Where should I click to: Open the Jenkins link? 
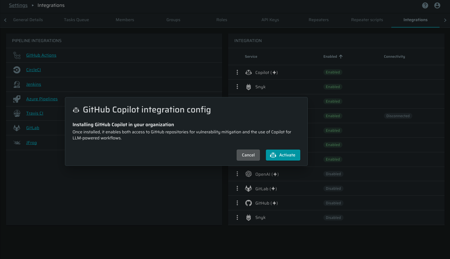pos(34,84)
